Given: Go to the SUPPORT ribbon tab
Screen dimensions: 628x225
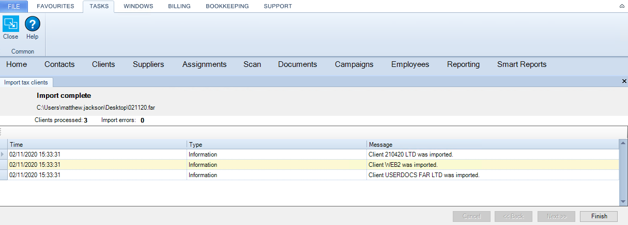Looking at the screenshot, I should pyautogui.click(x=278, y=6).
